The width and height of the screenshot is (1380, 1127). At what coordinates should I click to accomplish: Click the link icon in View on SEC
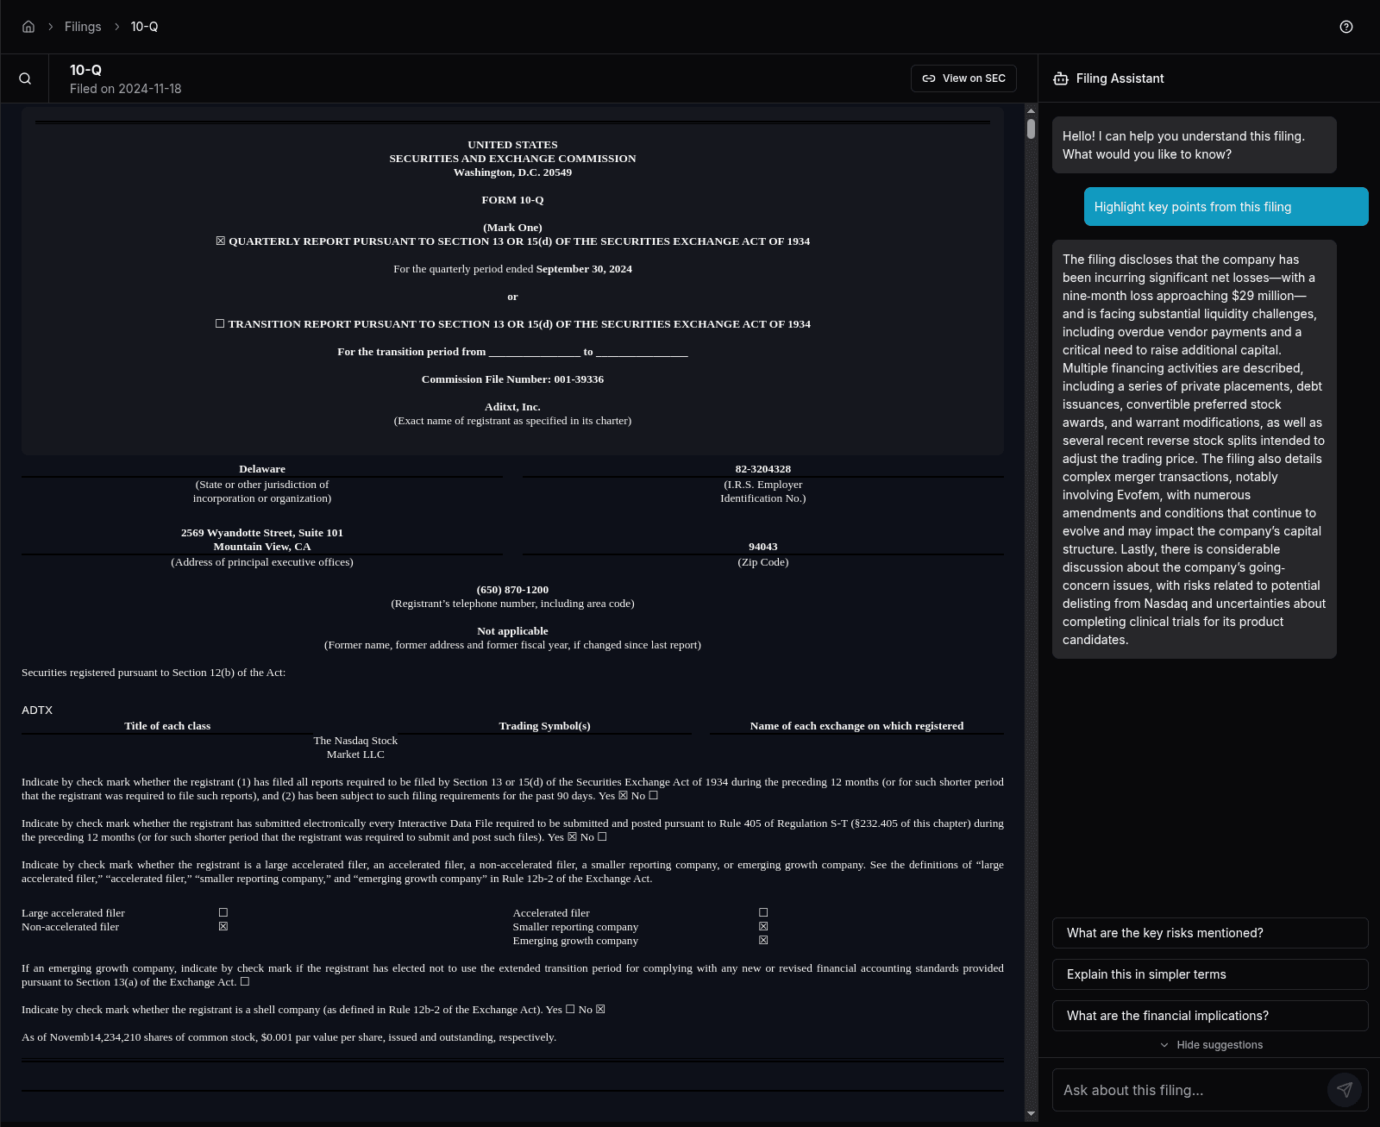929,78
